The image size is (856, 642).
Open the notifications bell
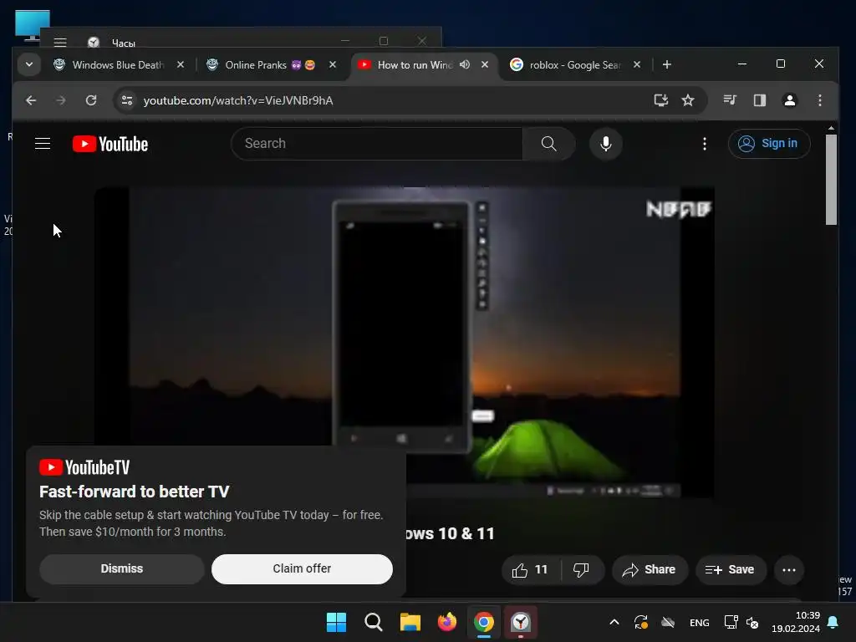833,622
